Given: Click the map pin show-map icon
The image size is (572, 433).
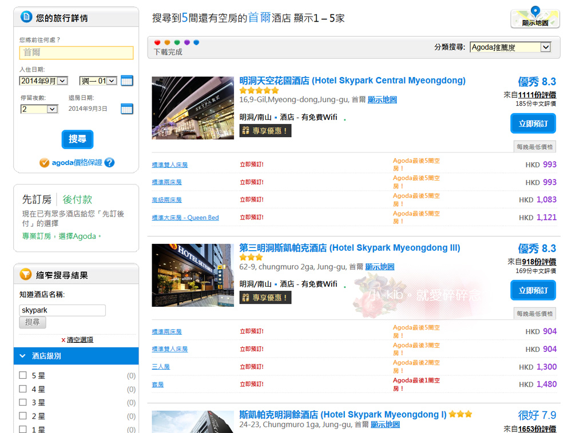Looking at the screenshot, I should click(x=535, y=18).
